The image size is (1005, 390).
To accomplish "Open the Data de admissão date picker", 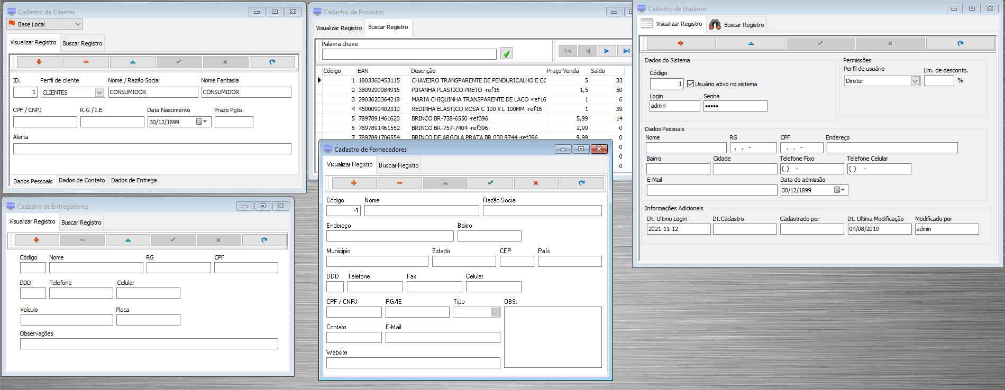I will [839, 190].
